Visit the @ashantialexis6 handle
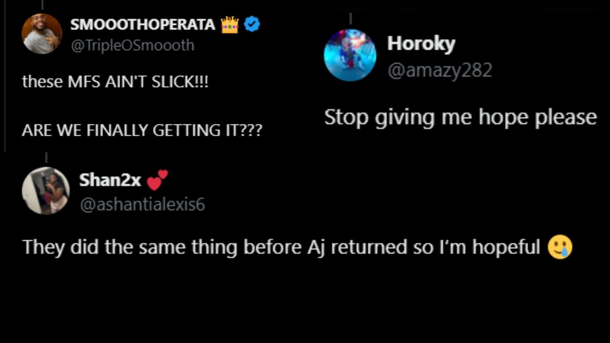Viewport: 610px width, 343px height. click(x=142, y=204)
